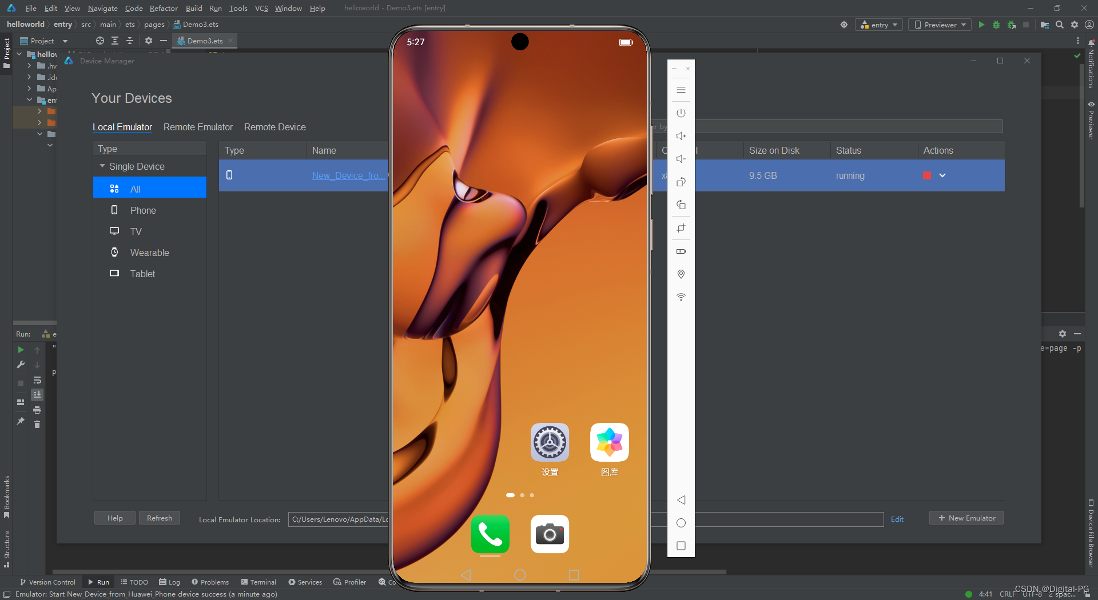The height and width of the screenshot is (600, 1098).
Task: Open the Refactor menu
Action: click(164, 8)
